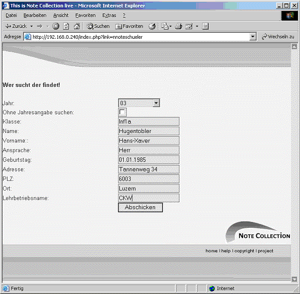300x294 pixels.
Task: Focus the Geburtstag text field
Action: pyautogui.click(x=149, y=160)
